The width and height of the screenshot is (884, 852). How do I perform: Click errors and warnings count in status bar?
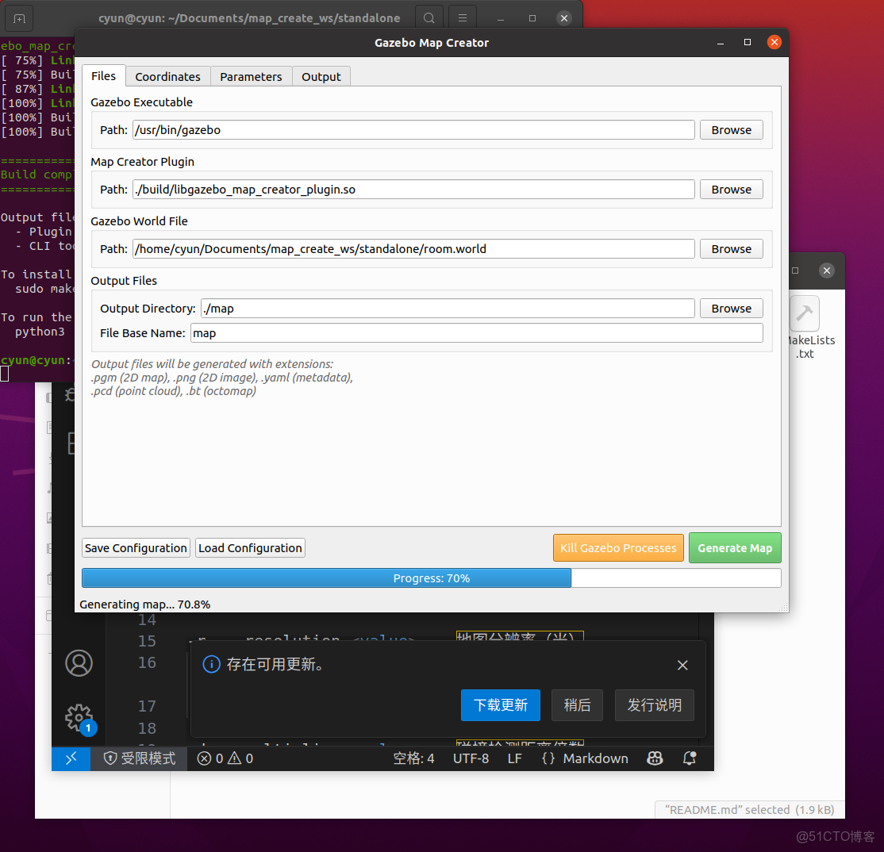coord(225,758)
